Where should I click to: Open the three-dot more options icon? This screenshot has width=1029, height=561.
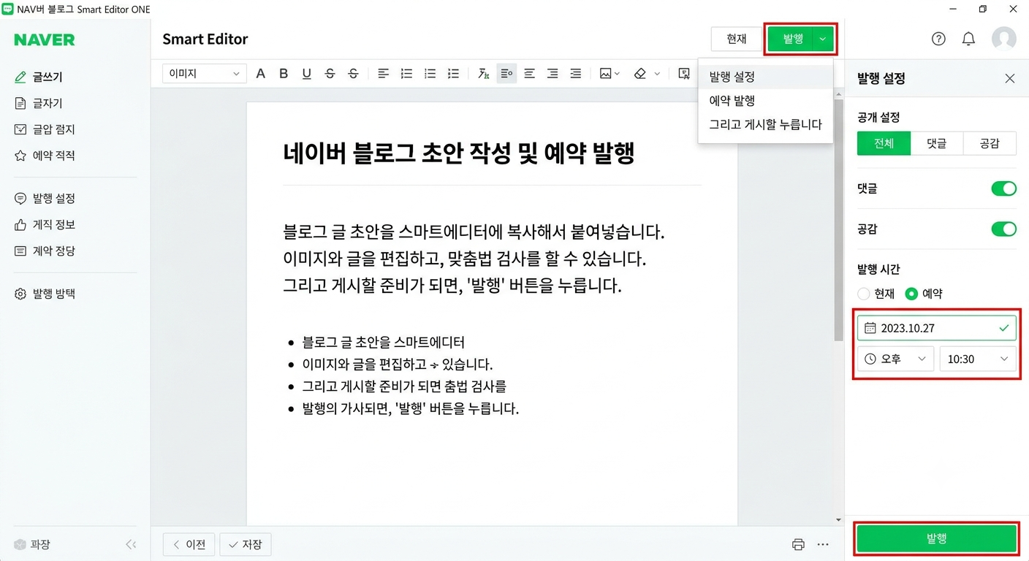pos(823,544)
